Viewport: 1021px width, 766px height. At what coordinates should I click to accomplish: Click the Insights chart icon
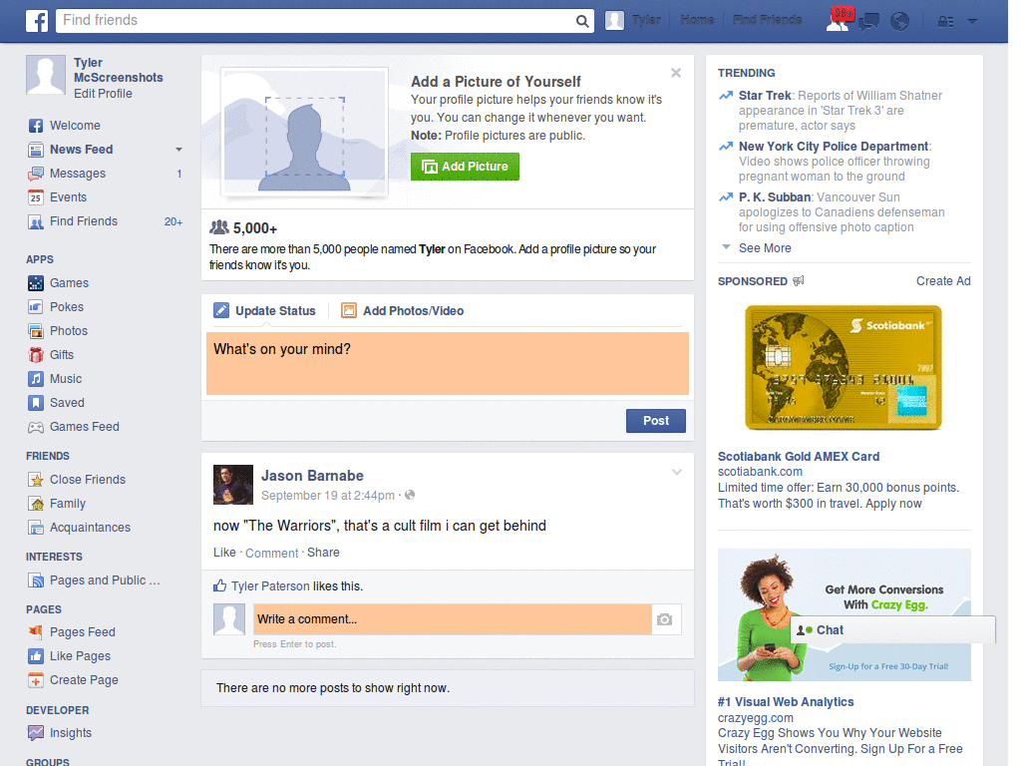[36, 733]
